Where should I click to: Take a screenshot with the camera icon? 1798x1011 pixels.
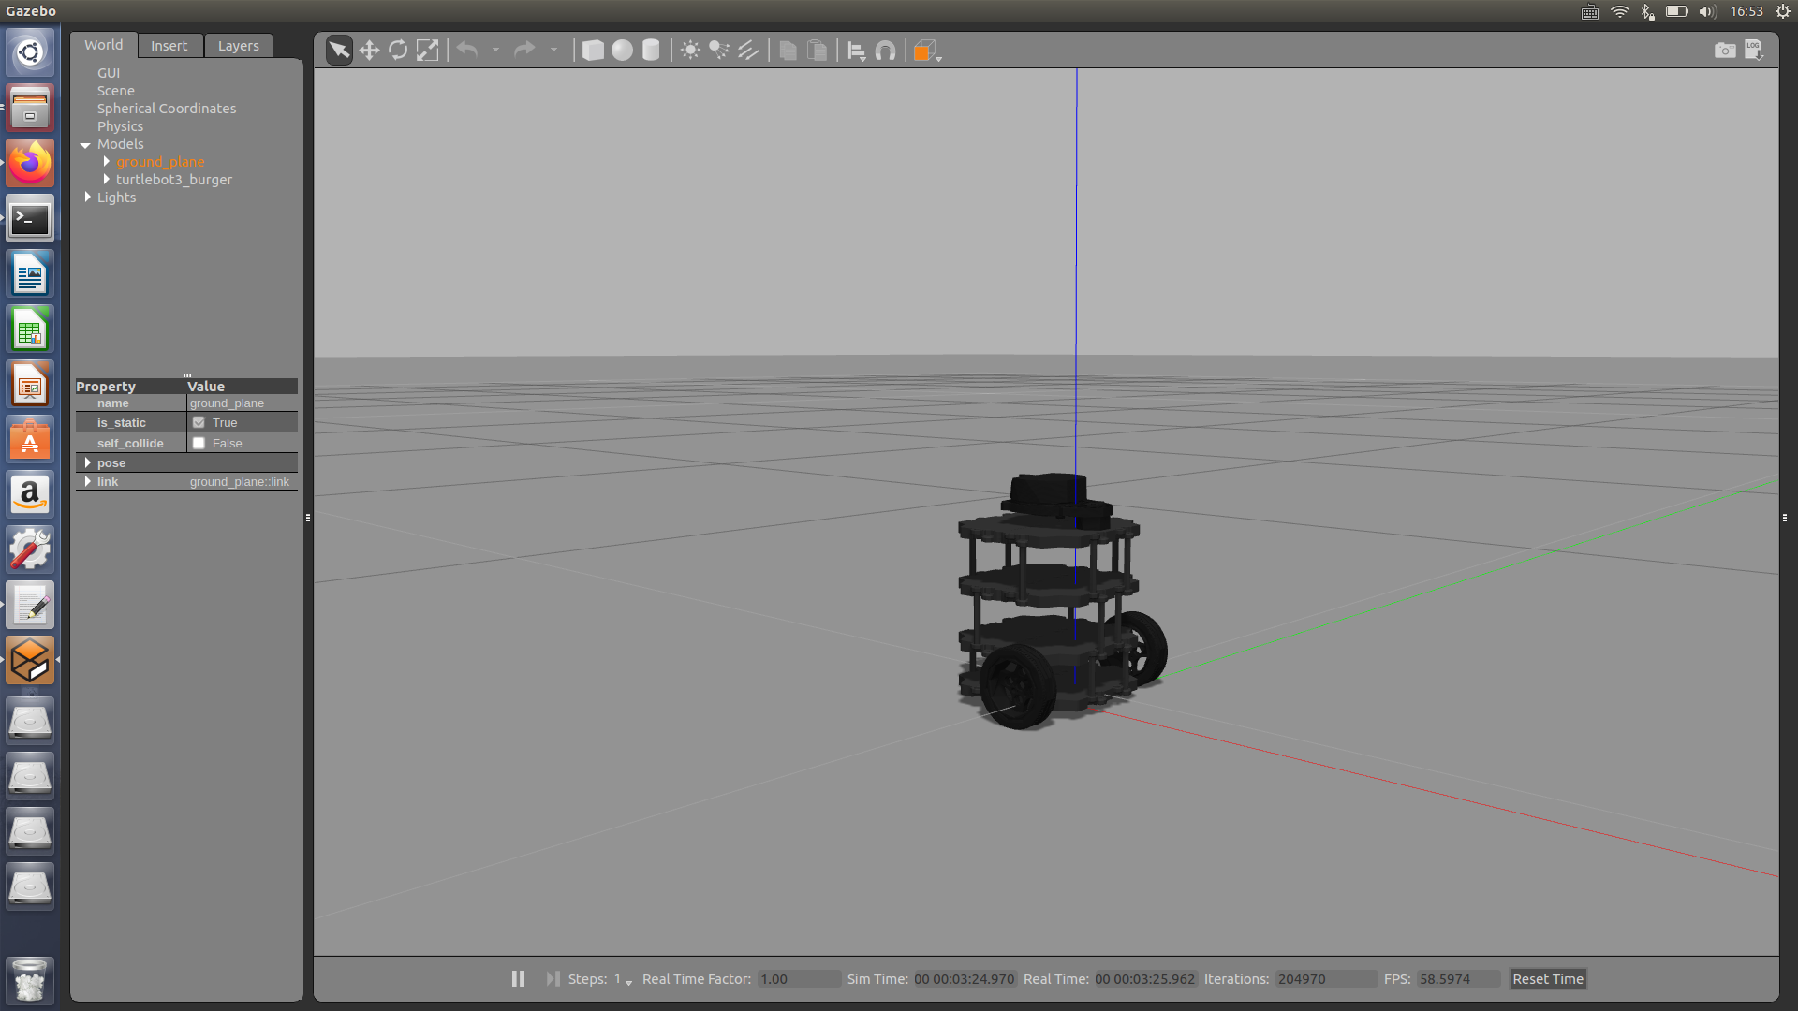(x=1726, y=51)
